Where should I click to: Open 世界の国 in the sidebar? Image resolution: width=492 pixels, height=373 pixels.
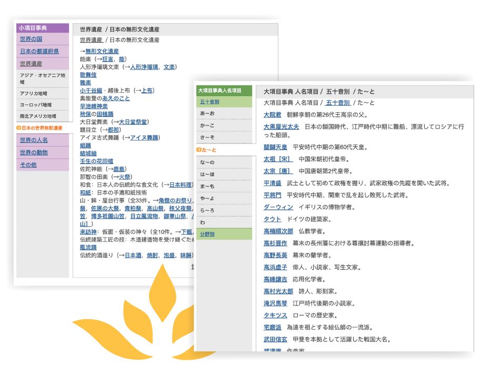coord(31,39)
